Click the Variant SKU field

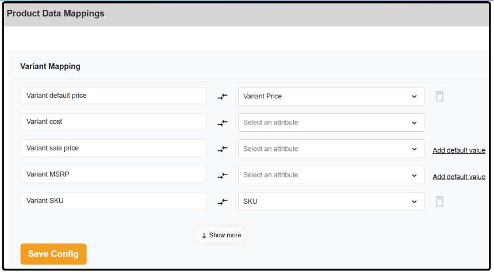(x=113, y=201)
